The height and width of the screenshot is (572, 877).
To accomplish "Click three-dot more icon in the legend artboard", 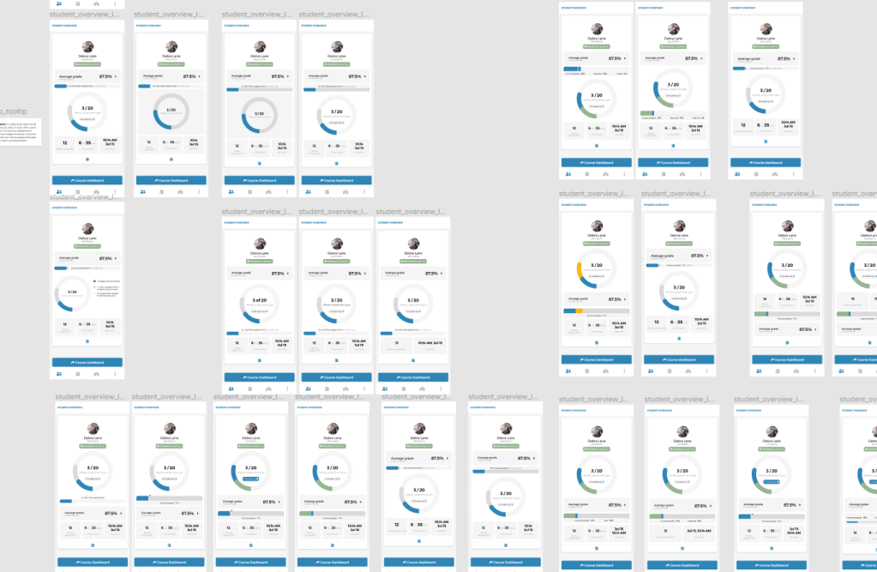I will pos(115,373).
